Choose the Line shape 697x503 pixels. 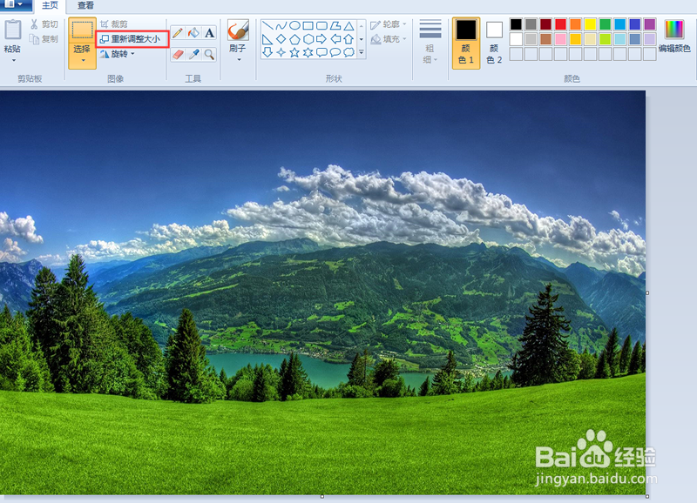pyautogui.click(x=267, y=26)
